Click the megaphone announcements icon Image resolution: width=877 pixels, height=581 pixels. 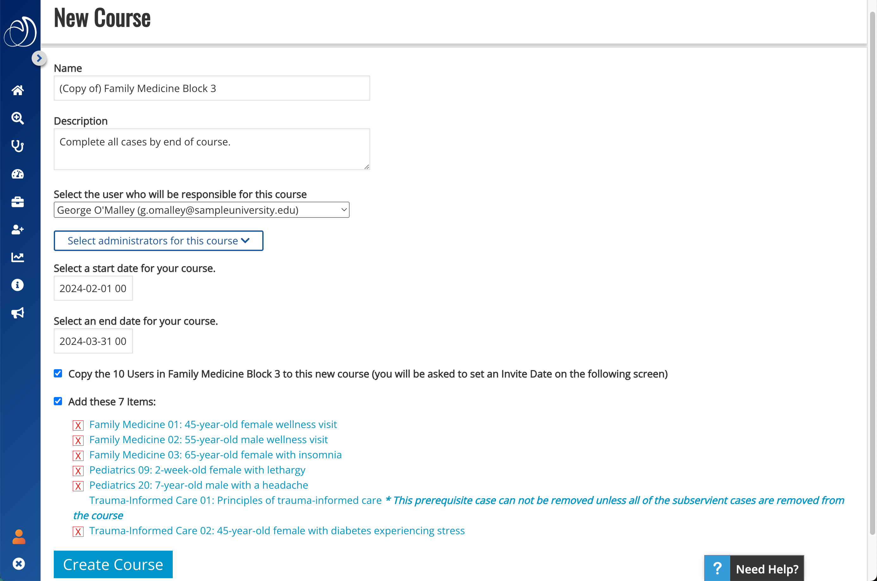pos(17,313)
